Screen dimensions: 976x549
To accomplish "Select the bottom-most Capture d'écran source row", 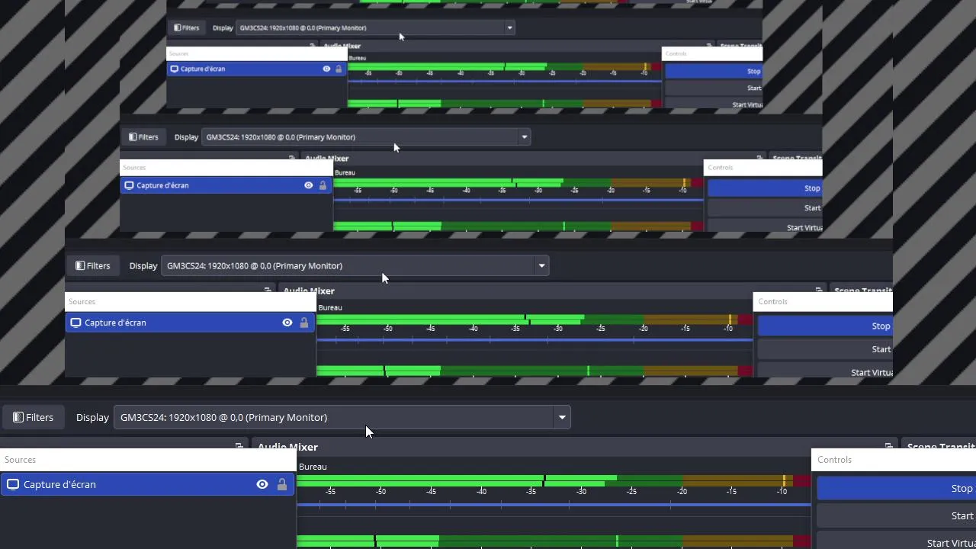I will 148,484.
